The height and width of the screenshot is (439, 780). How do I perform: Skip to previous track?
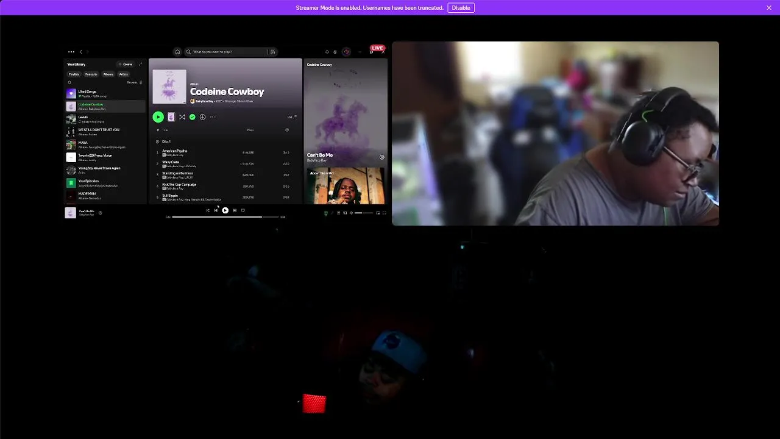(x=216, y=210)
